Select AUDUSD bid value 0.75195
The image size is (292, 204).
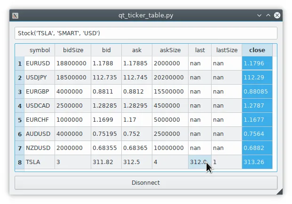[x=106, y=134]
